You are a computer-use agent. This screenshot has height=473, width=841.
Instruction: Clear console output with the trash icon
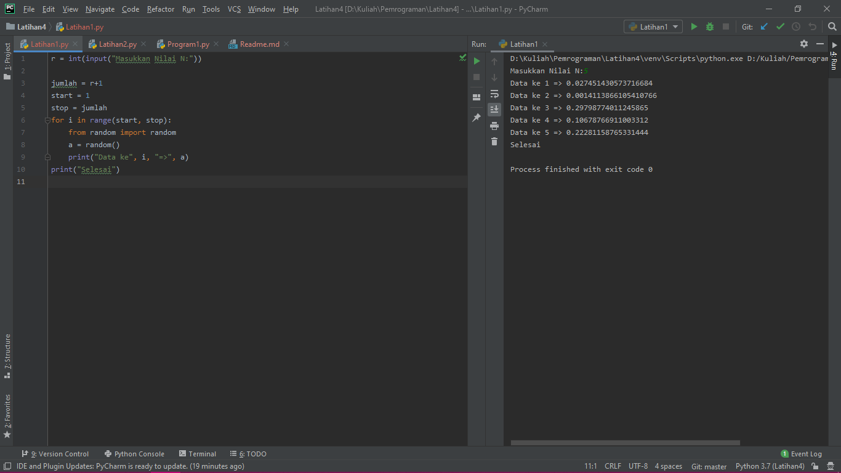(x=494, y=141)
